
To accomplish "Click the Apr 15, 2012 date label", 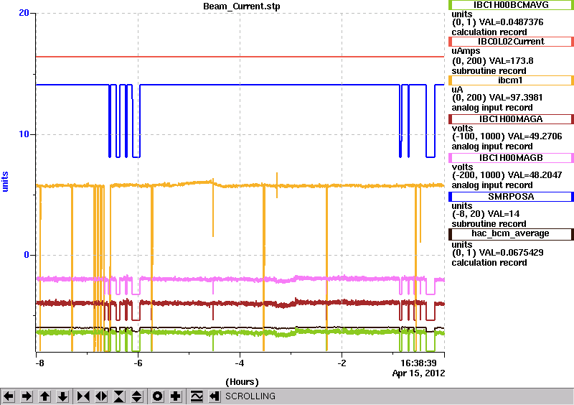I will pos(418,373).
